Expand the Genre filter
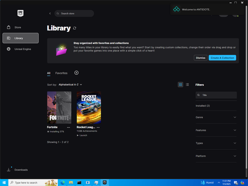Viewport: 248px width, 186px height. tap(216, 117)
